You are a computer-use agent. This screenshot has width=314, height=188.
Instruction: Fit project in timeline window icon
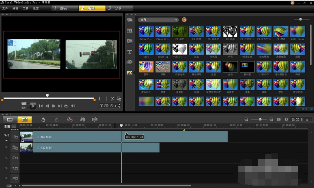(x=279, y=120)
